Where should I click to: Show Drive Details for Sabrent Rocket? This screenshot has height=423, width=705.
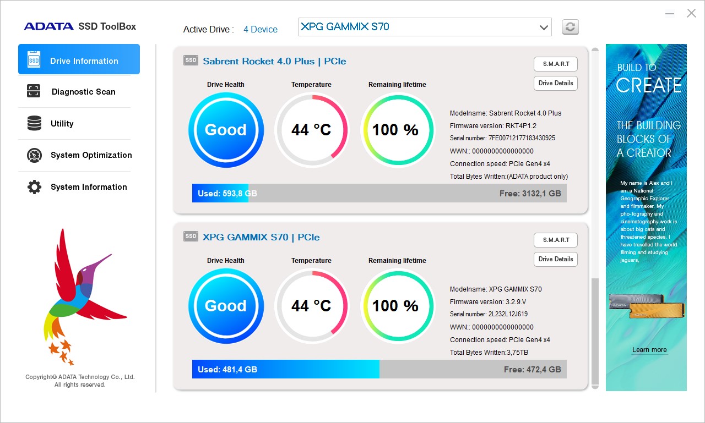point(555,83)
